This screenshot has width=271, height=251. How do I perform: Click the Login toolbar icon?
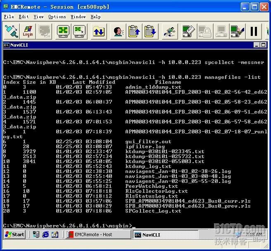coord(28,31)
